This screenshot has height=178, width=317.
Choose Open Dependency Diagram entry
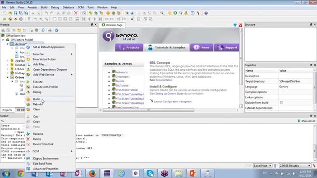pyautogui.click(x=51, y=70)
